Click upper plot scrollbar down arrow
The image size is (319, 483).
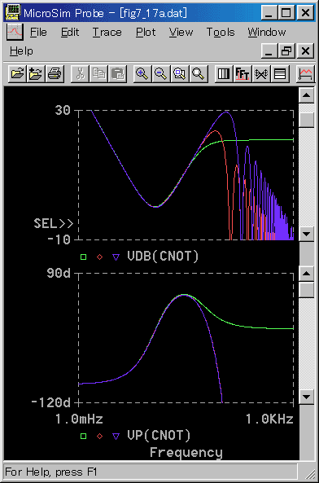click(x=307, y=234)
